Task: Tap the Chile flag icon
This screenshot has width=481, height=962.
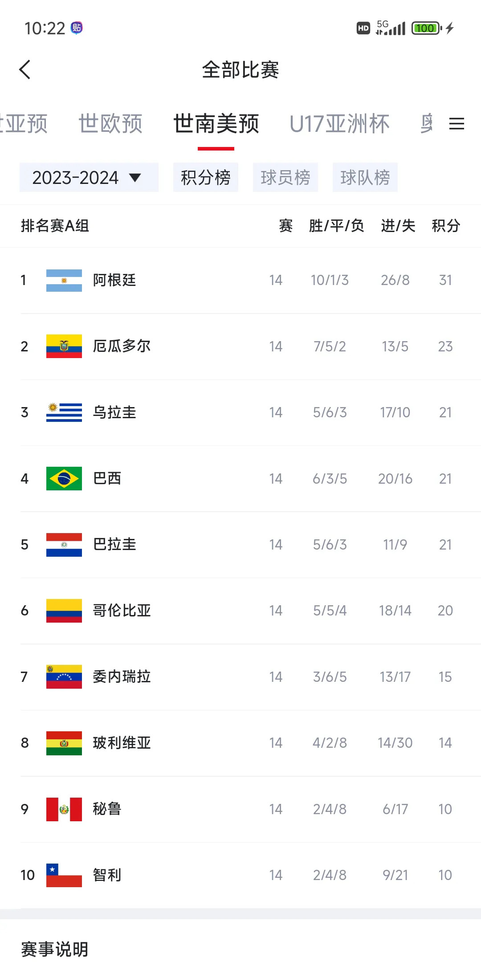Action: 64,875
